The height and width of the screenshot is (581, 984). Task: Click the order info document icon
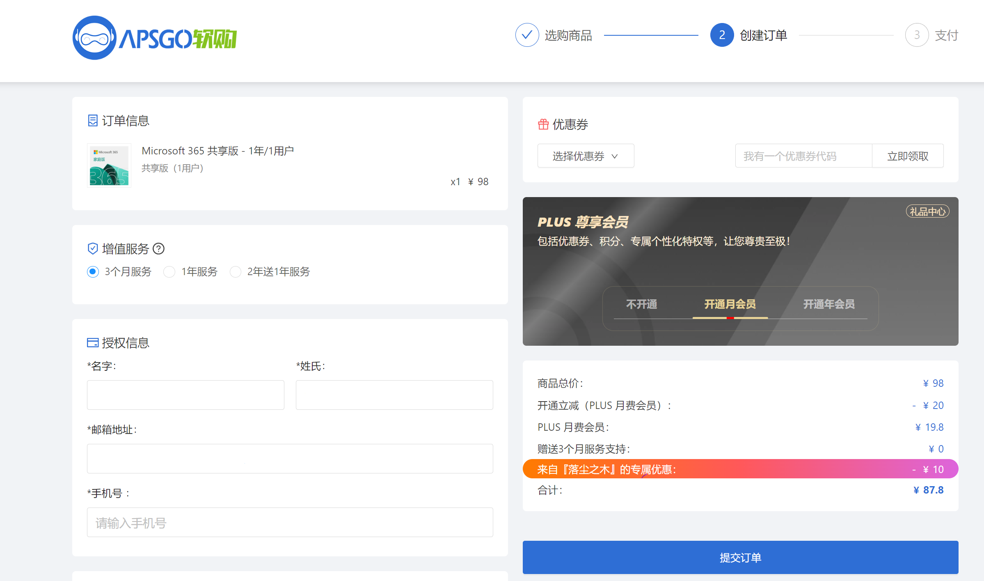[93, 120]
